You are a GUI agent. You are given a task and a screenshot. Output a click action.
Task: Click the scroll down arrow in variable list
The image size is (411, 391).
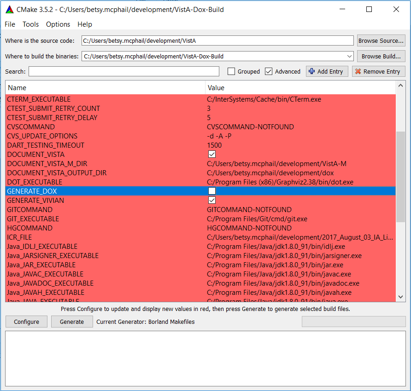tap(400, 297)
